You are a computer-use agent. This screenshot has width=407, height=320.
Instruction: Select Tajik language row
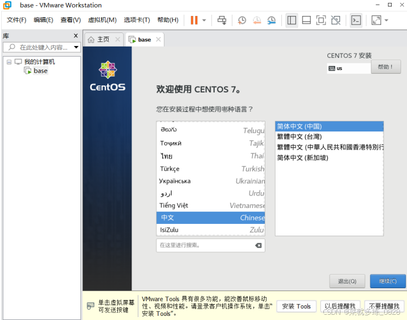[x=211, y=143]
